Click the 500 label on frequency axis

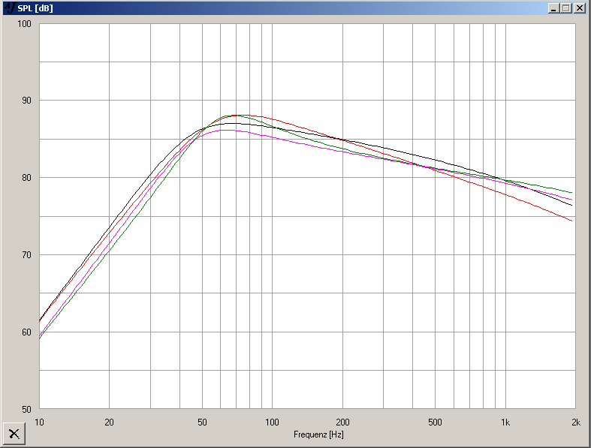click(435, 422)
